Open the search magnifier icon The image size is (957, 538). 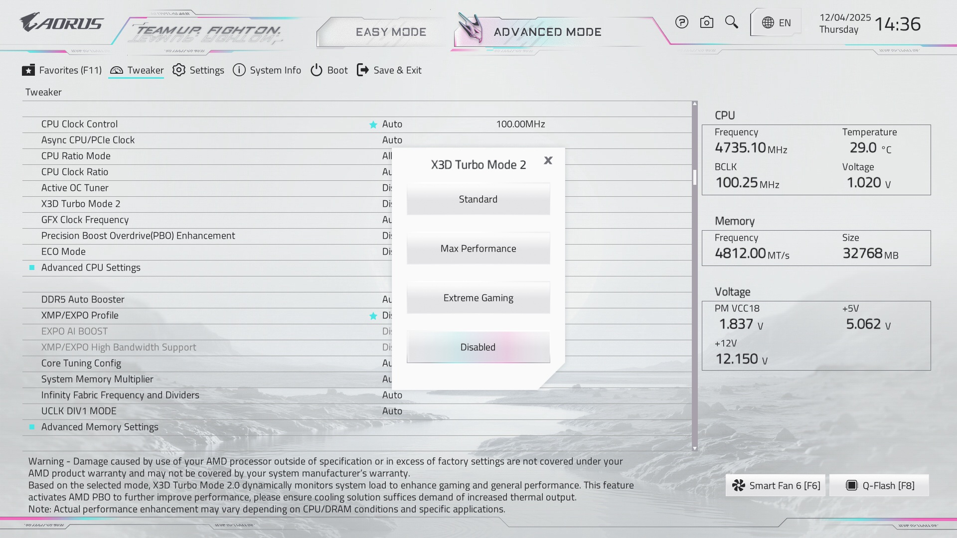point(731,22)
